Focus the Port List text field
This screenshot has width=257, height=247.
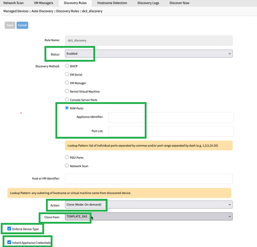pyautogui.click(x=171, y=131)
